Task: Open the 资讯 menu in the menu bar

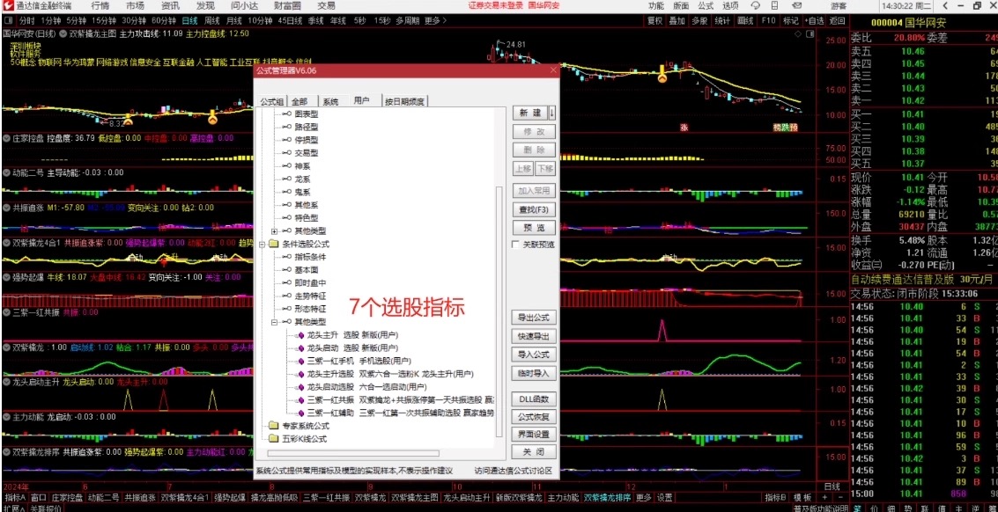Action: pyautogui.click(x=170, y=5)
